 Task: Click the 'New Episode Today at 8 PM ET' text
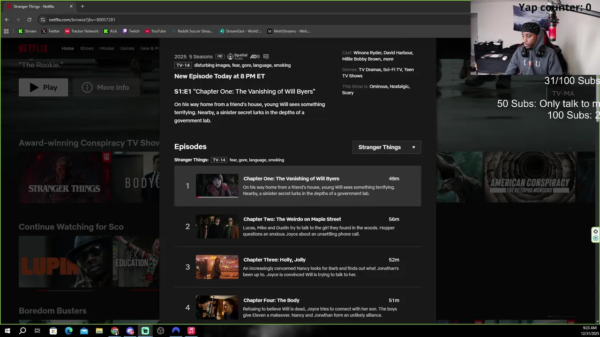point(219,76)
